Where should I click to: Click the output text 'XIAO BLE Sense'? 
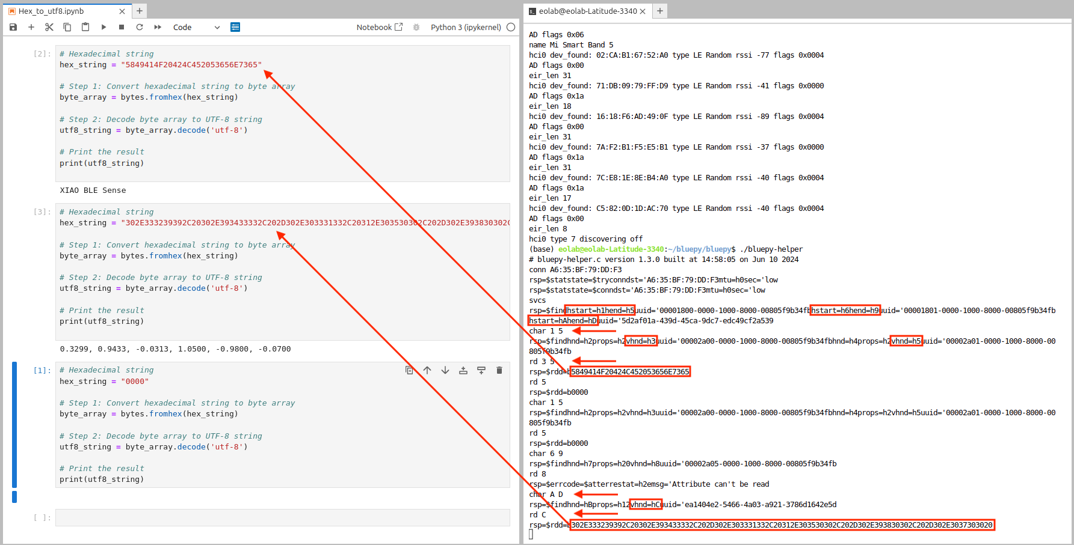tap(93, 190)
